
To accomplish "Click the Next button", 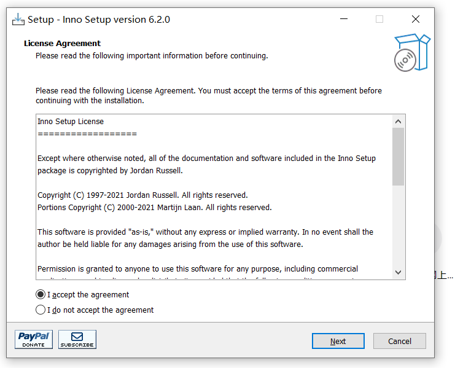I will [x=338, y=341].
